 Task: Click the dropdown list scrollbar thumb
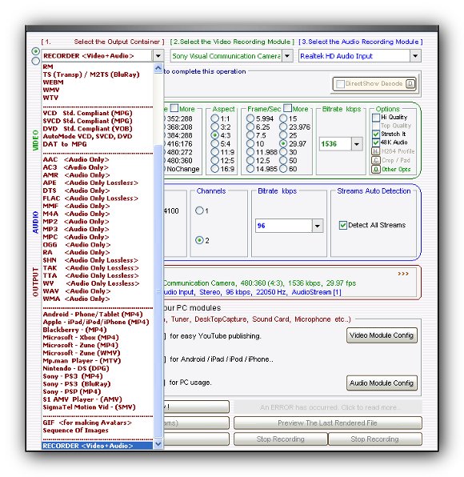[158, 291]
